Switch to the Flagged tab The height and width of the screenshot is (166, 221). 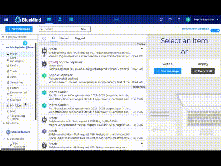tap(80, 38)
